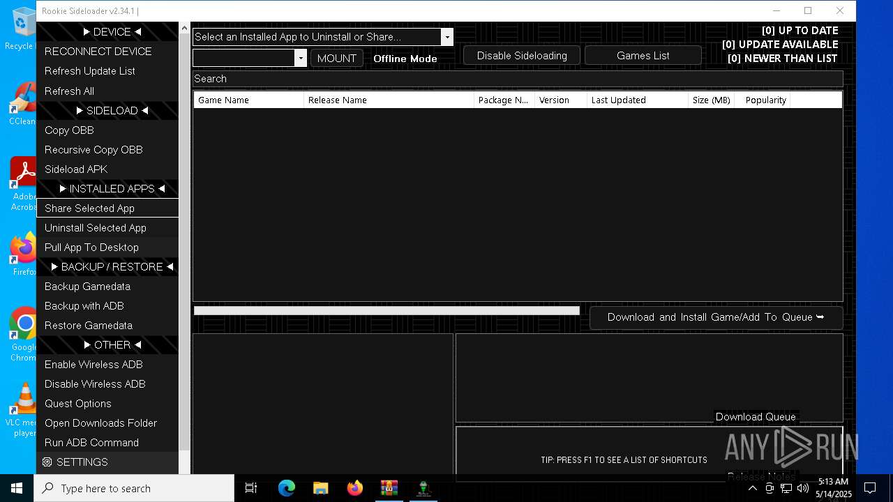Sort by Release Name column
The width and height of the screenshot is (893, 502).
(x=389, y=100)
